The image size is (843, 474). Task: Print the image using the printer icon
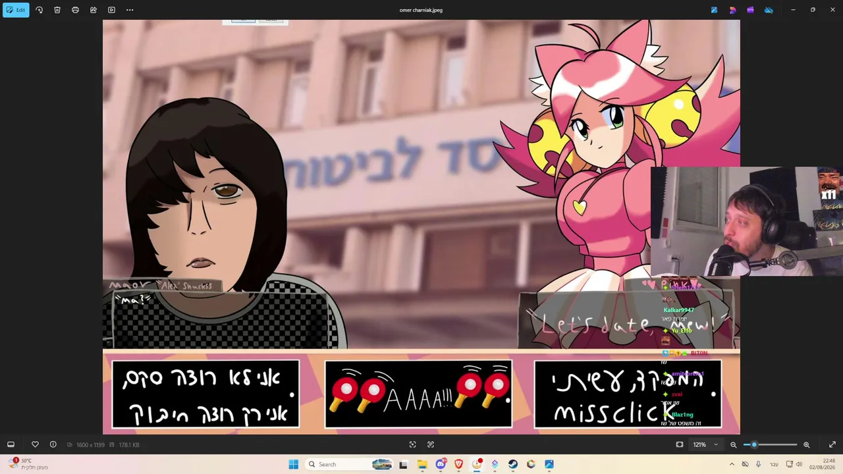tap(75, 10)
